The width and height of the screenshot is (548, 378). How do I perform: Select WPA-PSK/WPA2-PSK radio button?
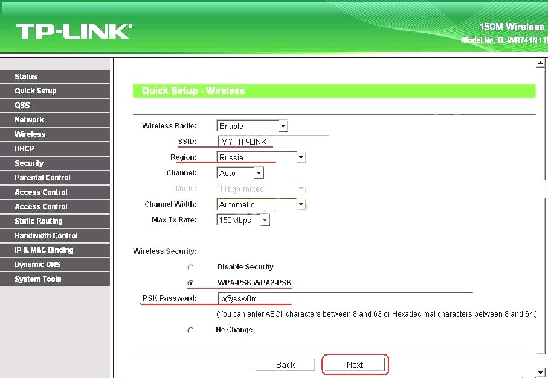point(190,283)
